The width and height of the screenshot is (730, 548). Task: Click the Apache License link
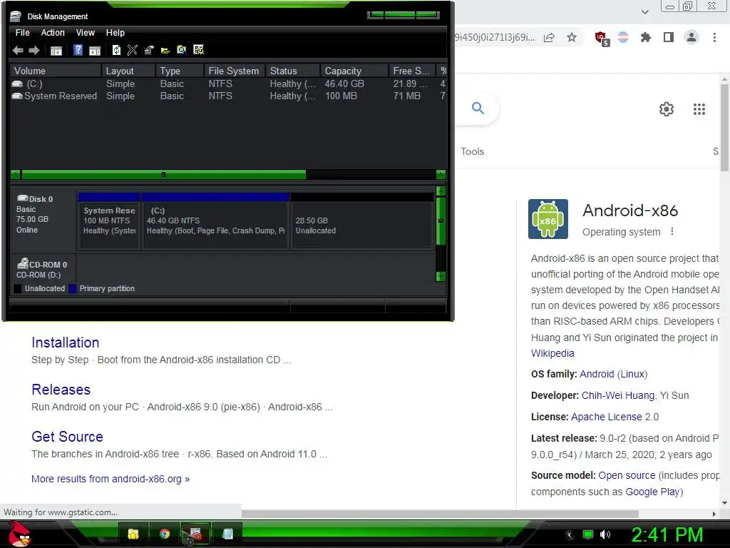tap(606, 417)
